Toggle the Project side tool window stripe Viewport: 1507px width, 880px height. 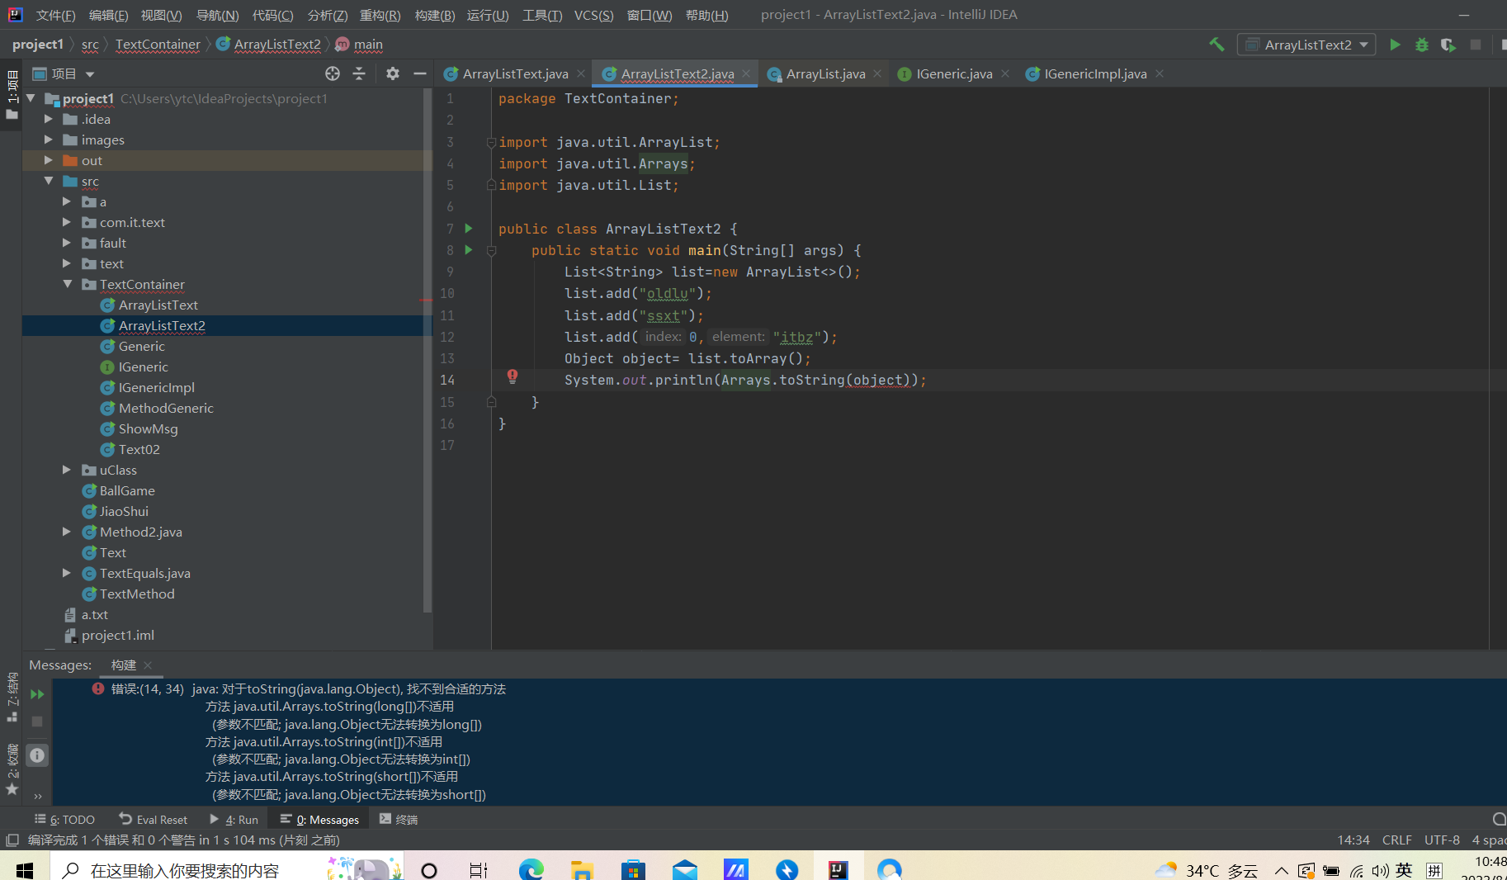point(12,95)
